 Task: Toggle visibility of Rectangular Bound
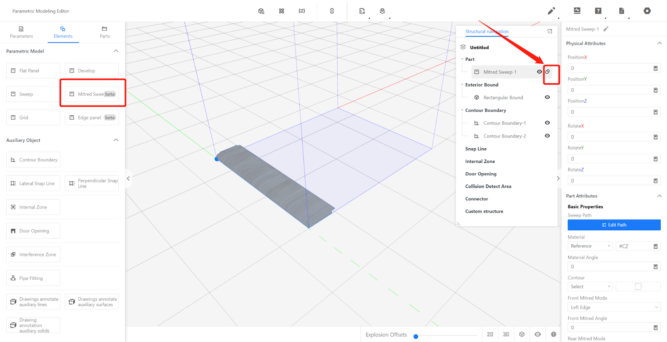547,97
